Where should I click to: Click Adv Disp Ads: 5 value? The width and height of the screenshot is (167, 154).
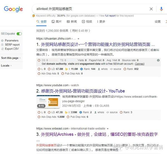tap(48, 74)
